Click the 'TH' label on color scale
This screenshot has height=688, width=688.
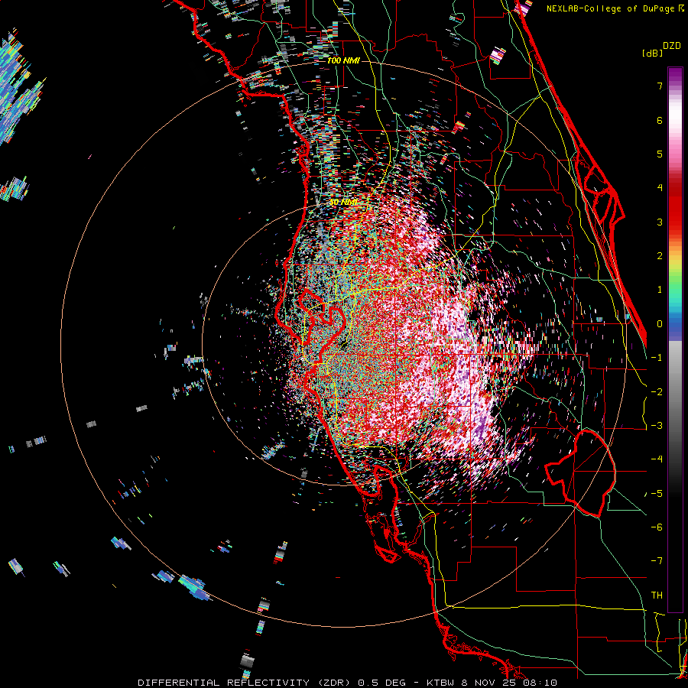[x=657, y=596]
